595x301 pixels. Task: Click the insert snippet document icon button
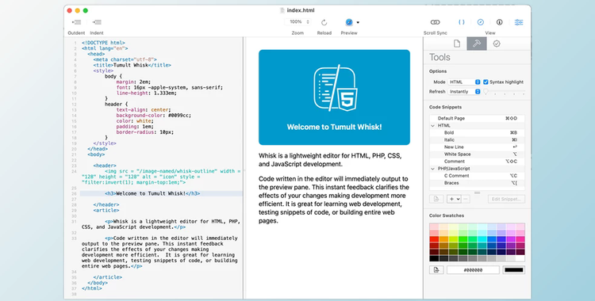pos(436,199)
